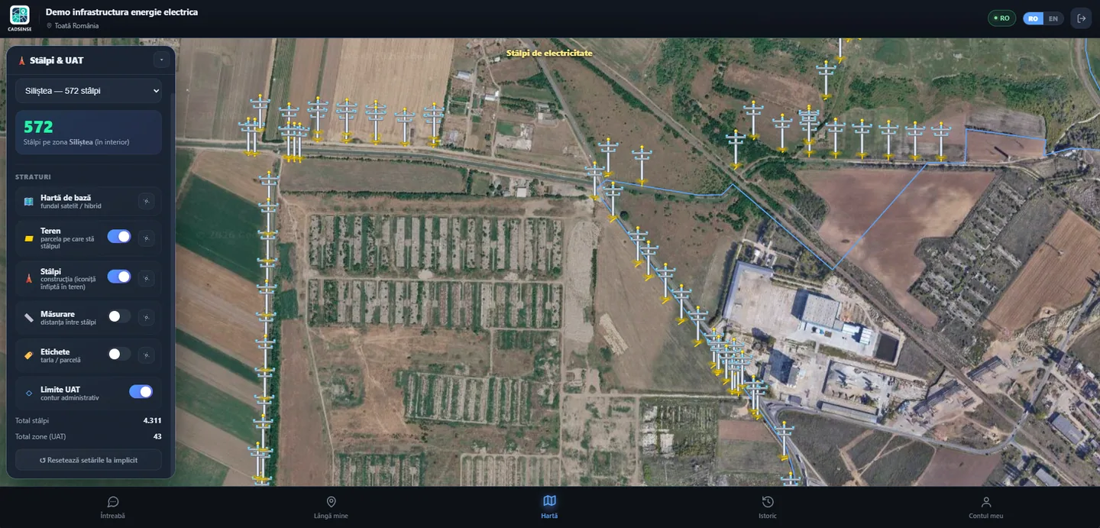Click the Stâlpi de electricitate map label
The image size is (1100, 528).
point(549,53)
